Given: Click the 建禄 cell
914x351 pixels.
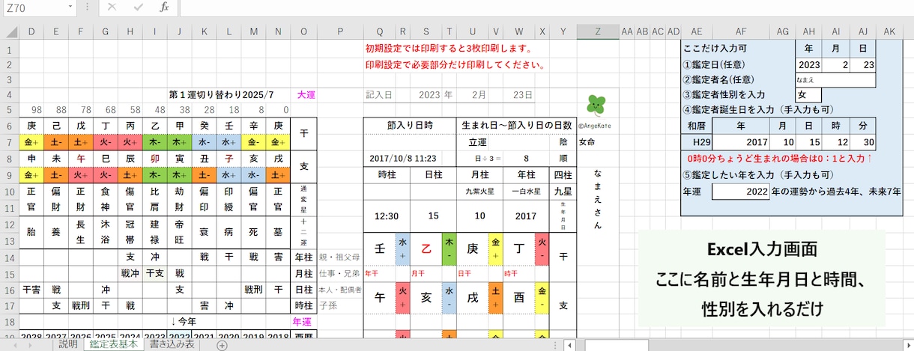Looking at the screenshot, I should [154, 232].
